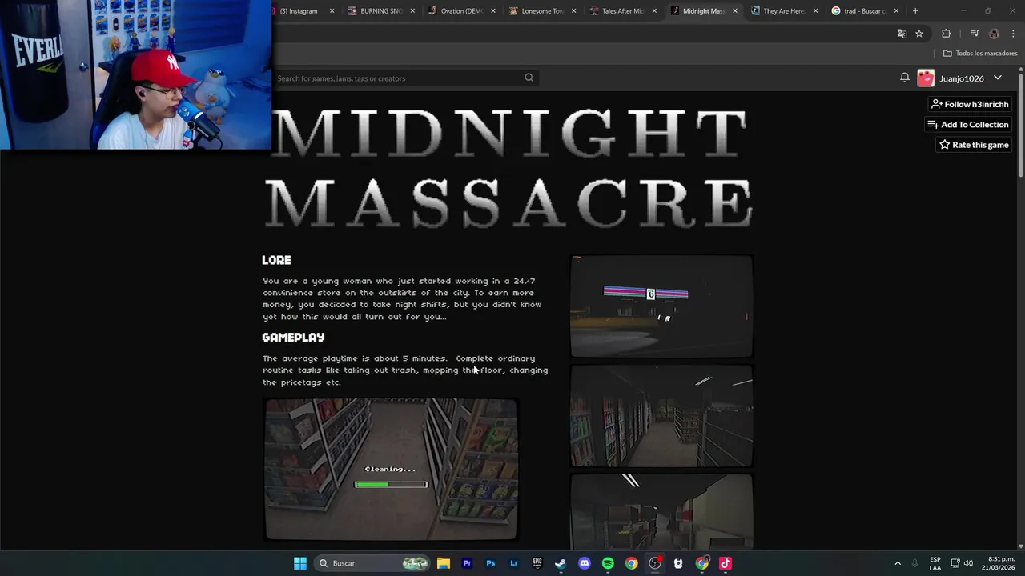Click the Google Translate icon in address bar
This screenshot has height=576, width=1025.
click(902, 34)
